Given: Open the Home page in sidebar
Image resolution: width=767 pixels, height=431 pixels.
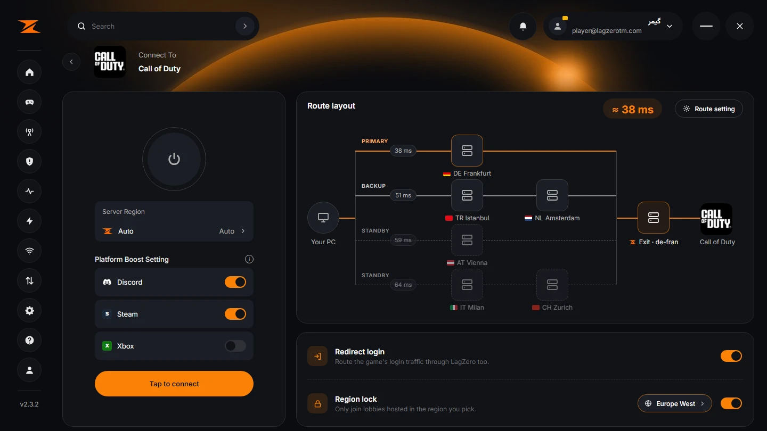Looking at the screenshot, I should pos(29,72).
